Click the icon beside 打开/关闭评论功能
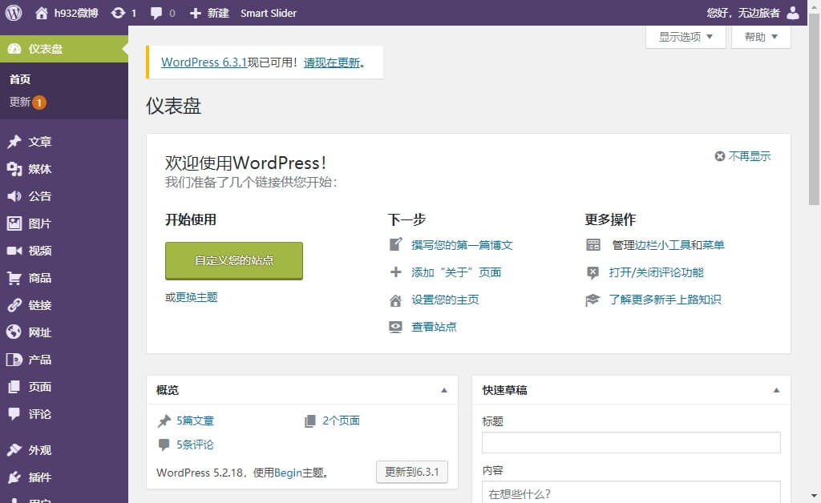The image size is (821, 503). (592, 272)
